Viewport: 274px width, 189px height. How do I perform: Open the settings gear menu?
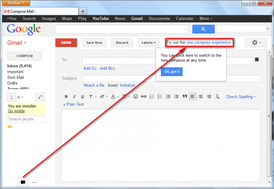(x=256, y=43)
